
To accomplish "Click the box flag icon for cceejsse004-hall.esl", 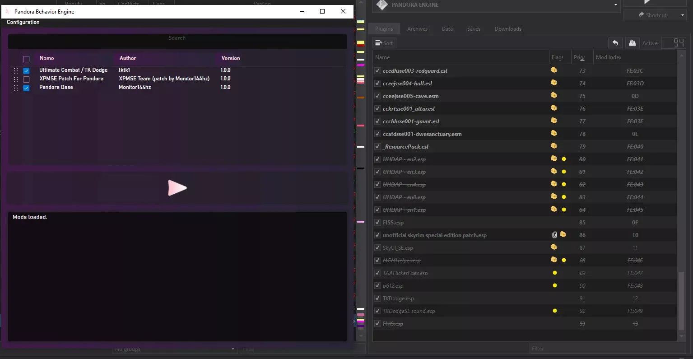I will click(x=554, y=83).
